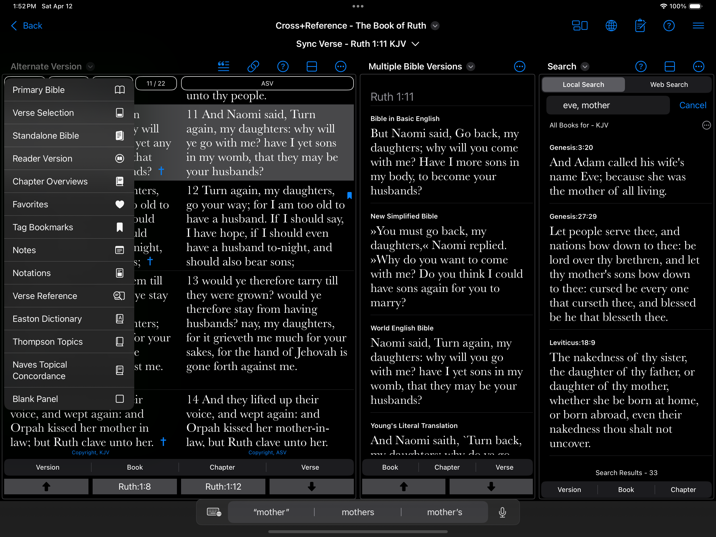Choose Tag Bookmarks from panel menu
Viewport: 716px width, 537px height.
pyautogui.click(x=69, y=227)
